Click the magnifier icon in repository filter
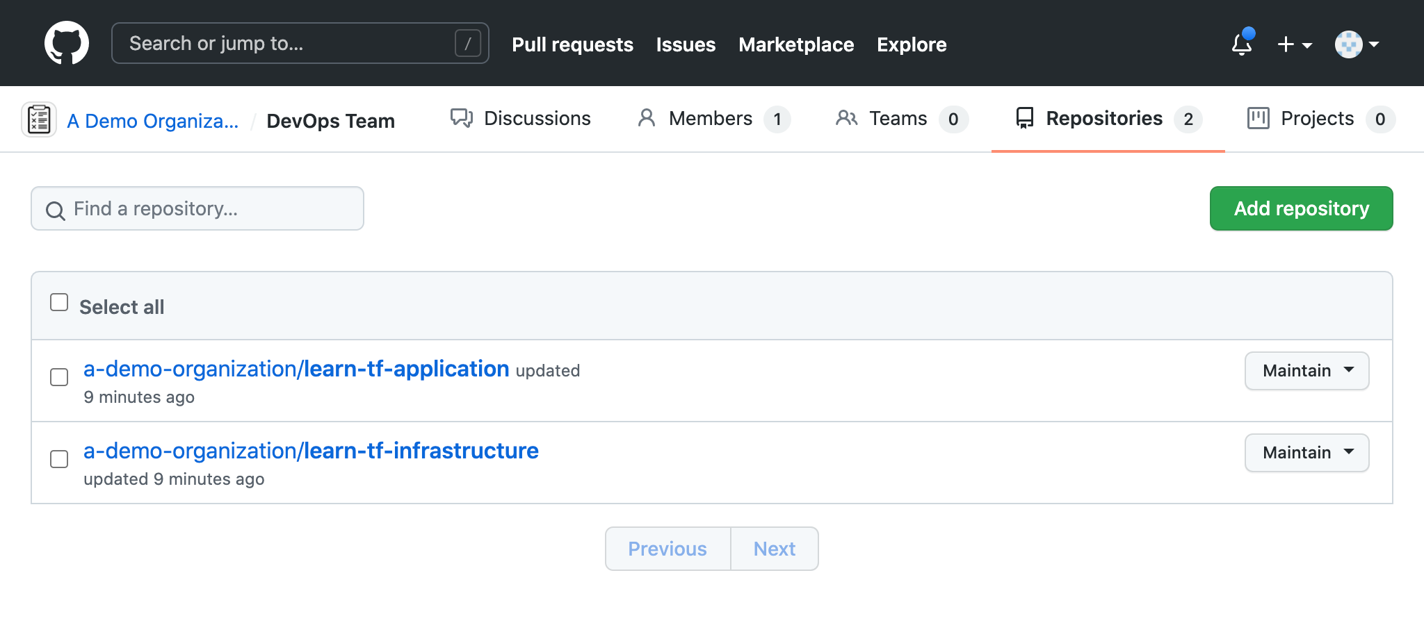This screenshot has width=1424, height=623. click(x=56, y=210)
